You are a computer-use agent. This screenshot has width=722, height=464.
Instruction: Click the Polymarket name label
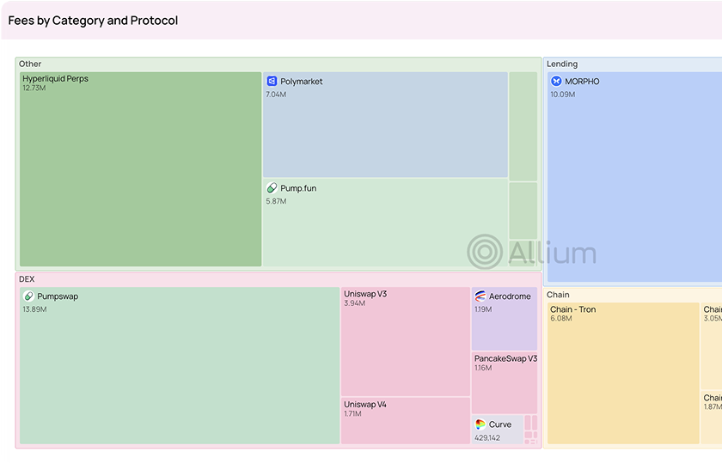(x=301, y=82)
